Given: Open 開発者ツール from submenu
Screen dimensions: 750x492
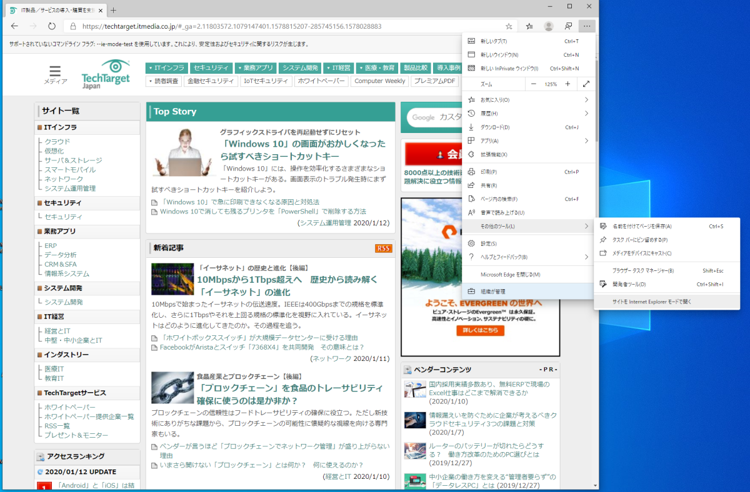Looking at the screenshot, I should pos(667,284).
